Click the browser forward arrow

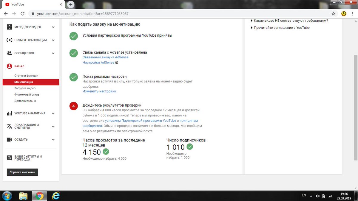[x=14, y=14]
